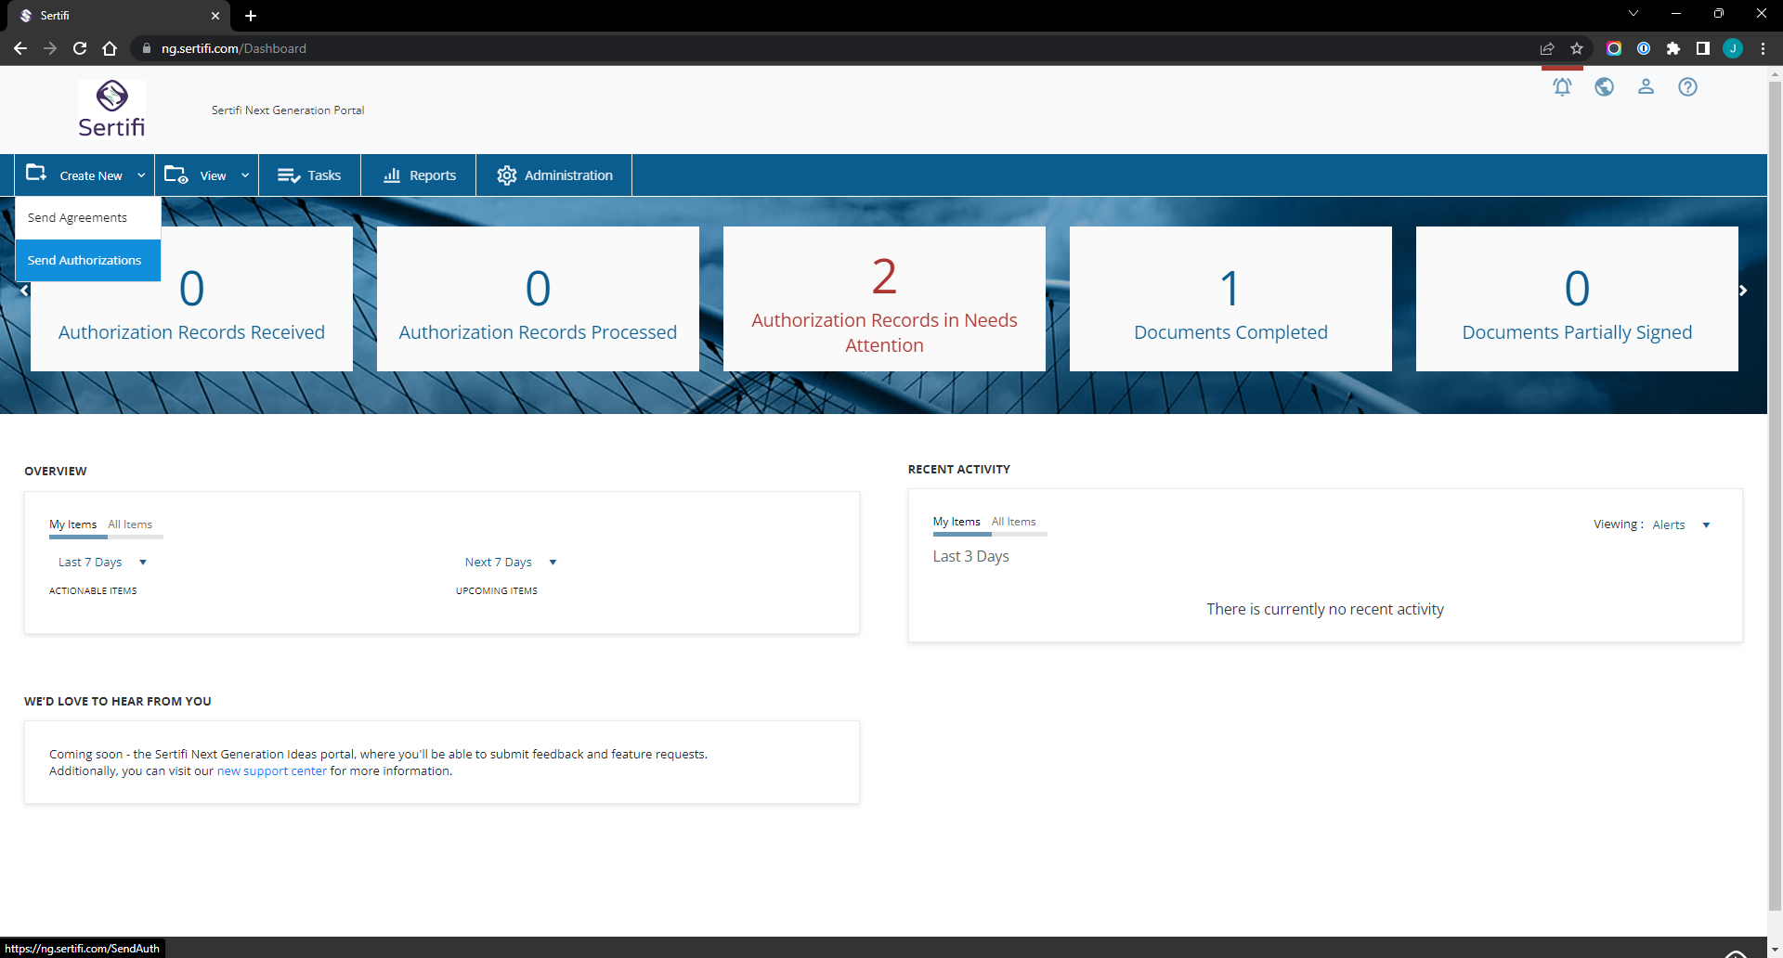Viewport: 1783px width, 958px height.
Task: Click the browser address bar
Action: 836,48
